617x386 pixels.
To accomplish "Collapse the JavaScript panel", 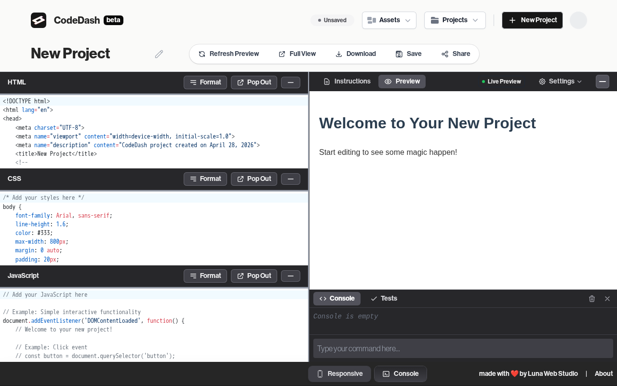I will (291, 276).
